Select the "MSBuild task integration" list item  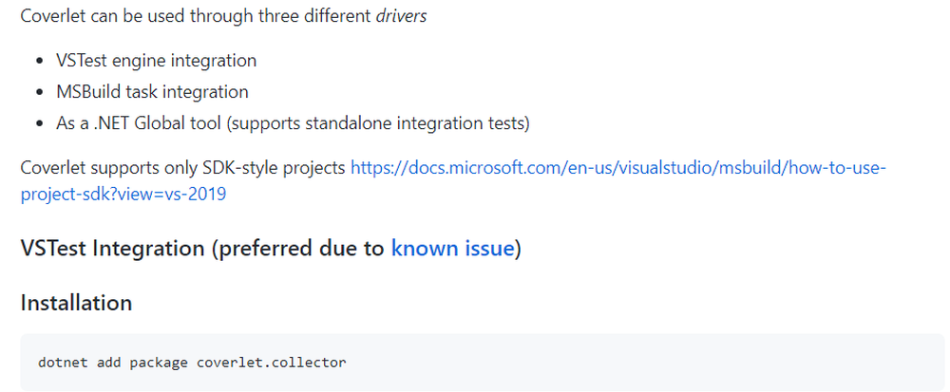[x=152, y=92]
